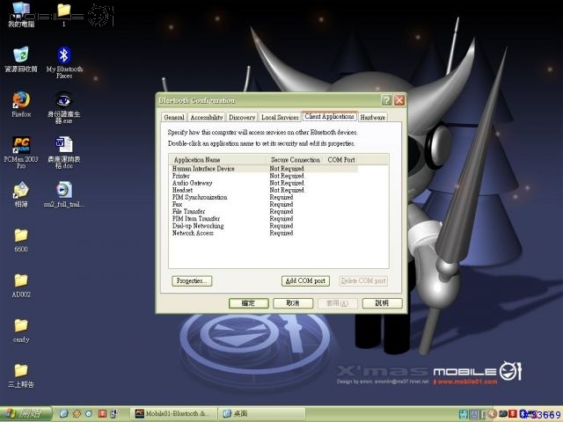Switch to Mobile01-Bluetooth taskbar window
The image size is (563, 422).
click(173, 414)
